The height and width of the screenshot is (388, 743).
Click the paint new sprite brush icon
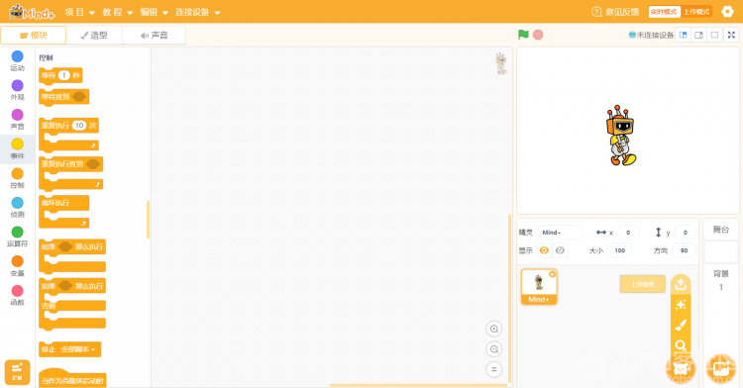[x=681, y=325]
